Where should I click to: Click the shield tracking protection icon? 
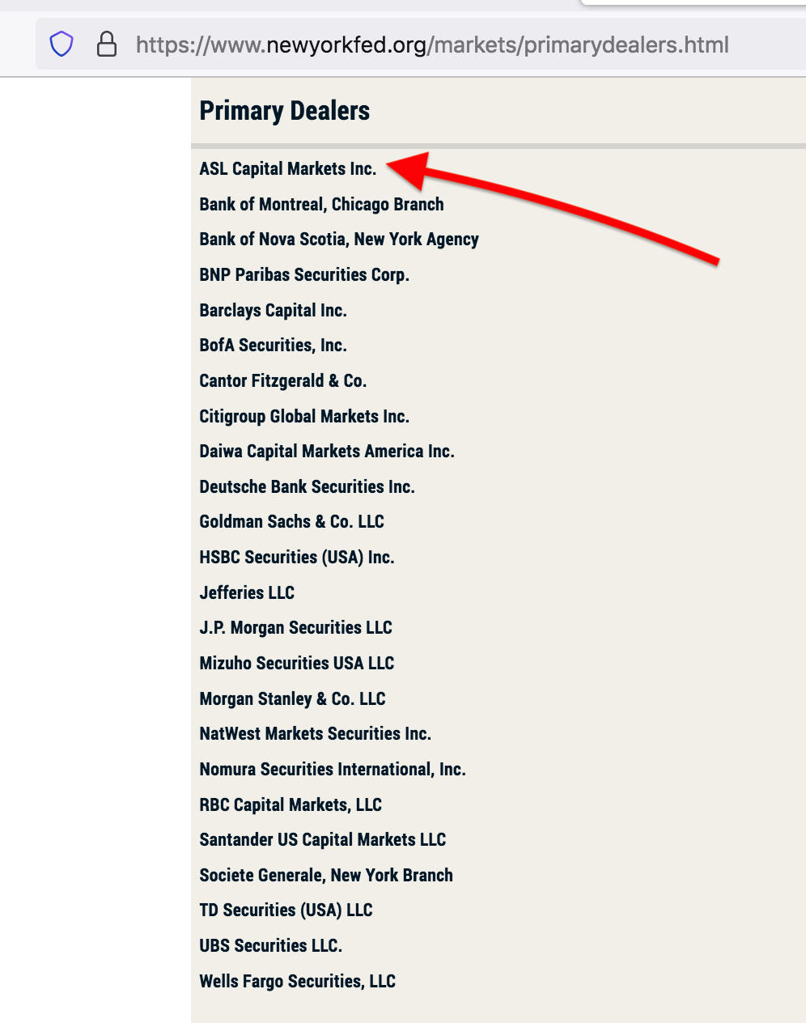pyautogui.click(x=62, y=44)
